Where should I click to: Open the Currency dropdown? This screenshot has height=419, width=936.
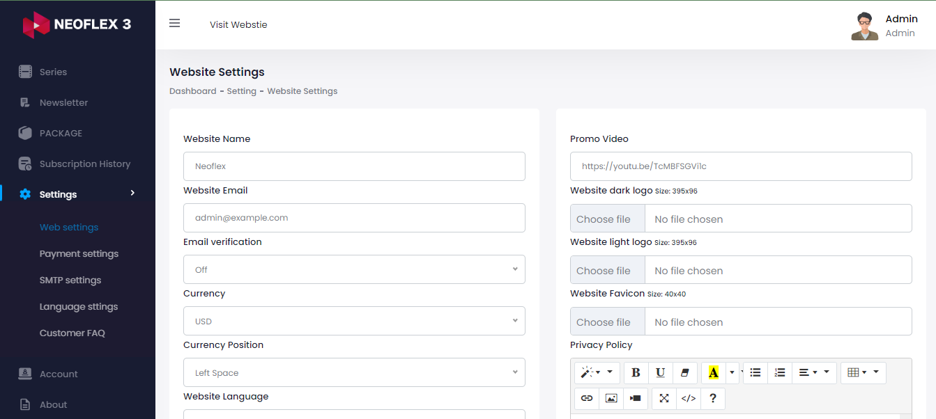click(354, 321)
